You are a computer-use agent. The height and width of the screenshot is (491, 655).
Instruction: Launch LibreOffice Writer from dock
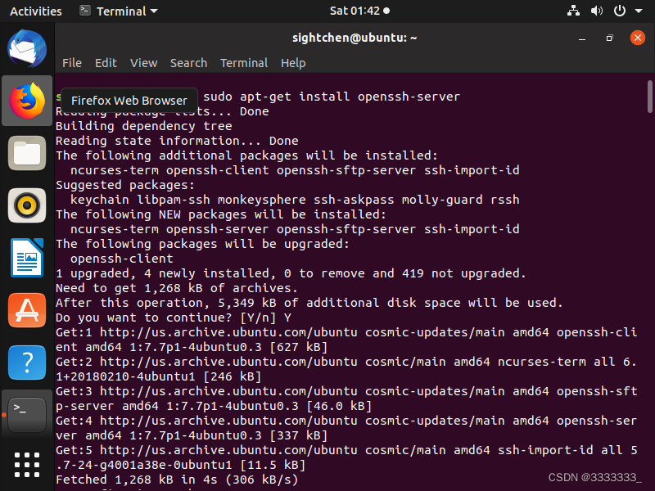click(x=27, y=258)
